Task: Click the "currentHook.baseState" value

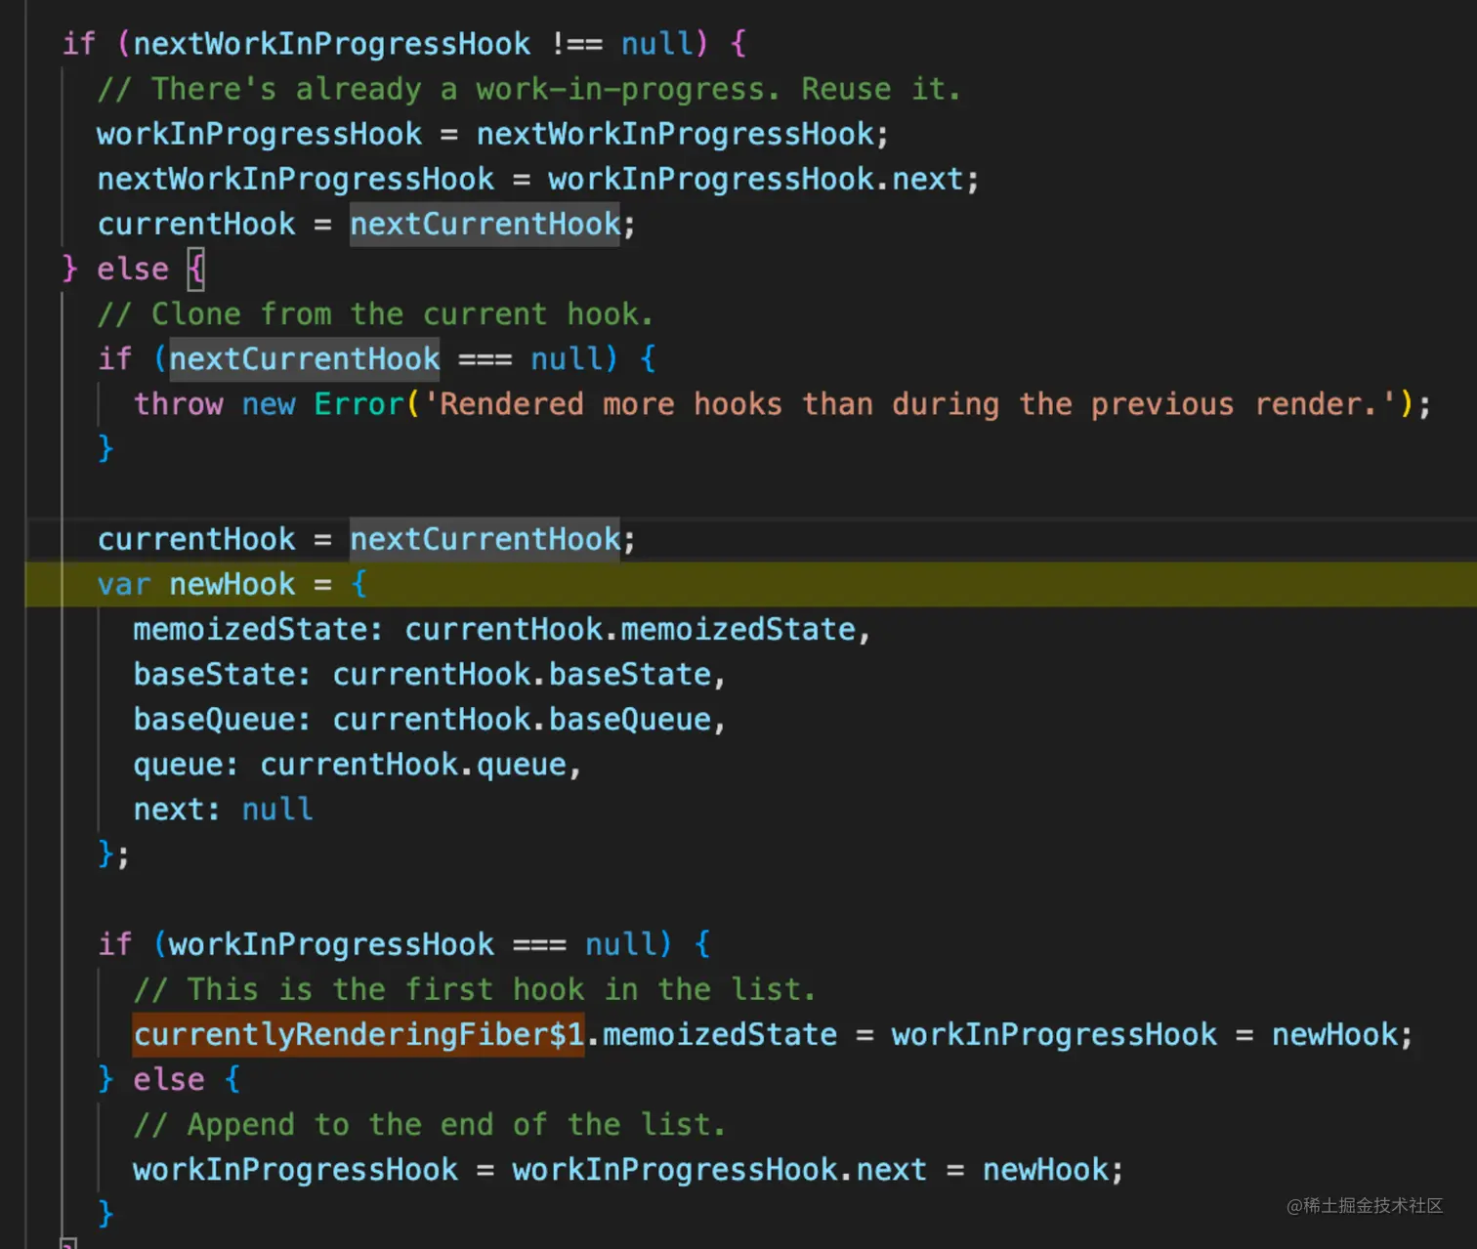Action: pos(522,674)
